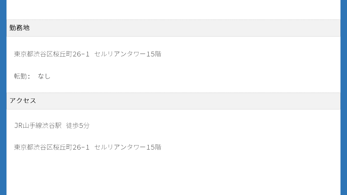Click the アクセス section heading
The image size is (347, 195).
coord(23,101)
